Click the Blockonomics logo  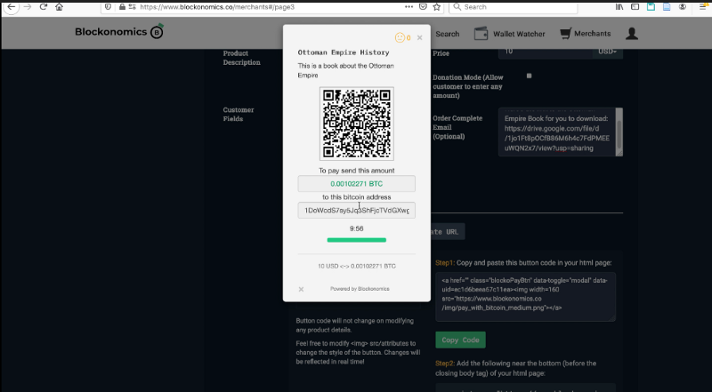coord(119,32)
